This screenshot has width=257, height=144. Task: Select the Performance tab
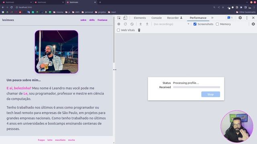pos(198,18)
